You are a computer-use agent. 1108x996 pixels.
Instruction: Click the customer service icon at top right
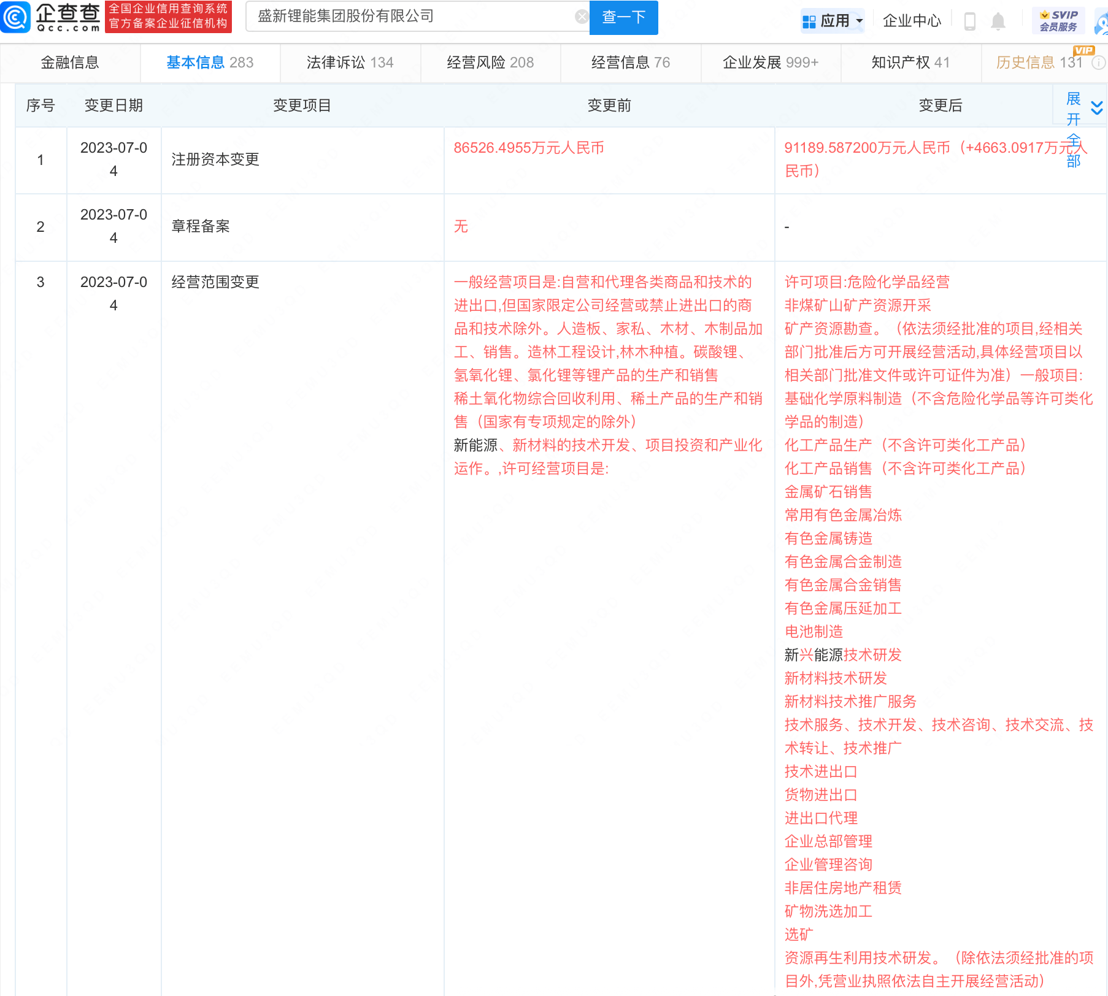point(1101,21)
